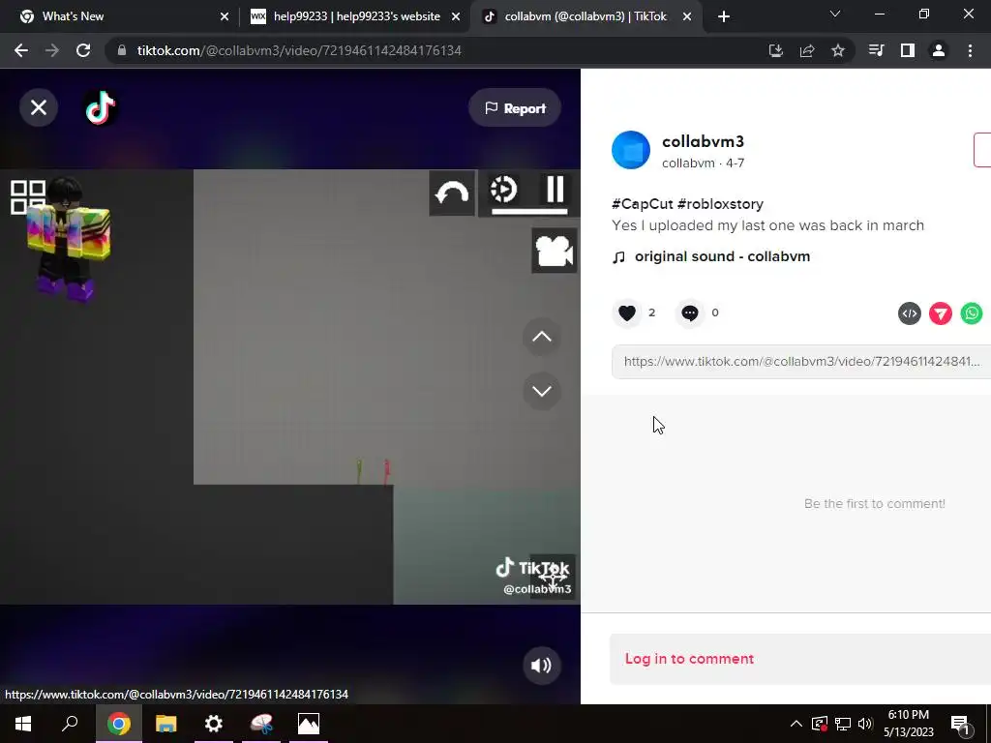This screenshot has height=743, width=991.
Task: Close the collabvm TikTok tab
Action: [687, 17]
